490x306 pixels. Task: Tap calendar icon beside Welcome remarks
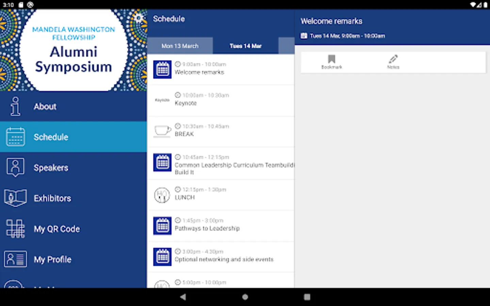tap(162, 69)
